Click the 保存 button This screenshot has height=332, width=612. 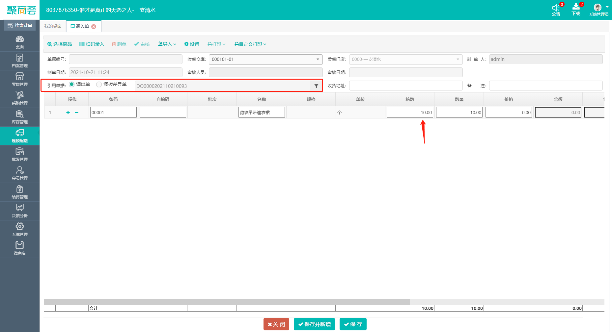(353, 324)
